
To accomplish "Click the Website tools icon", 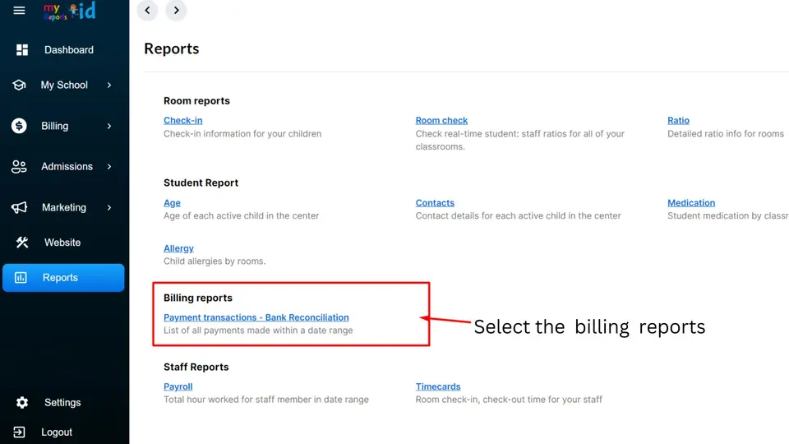I will point(22,243).
